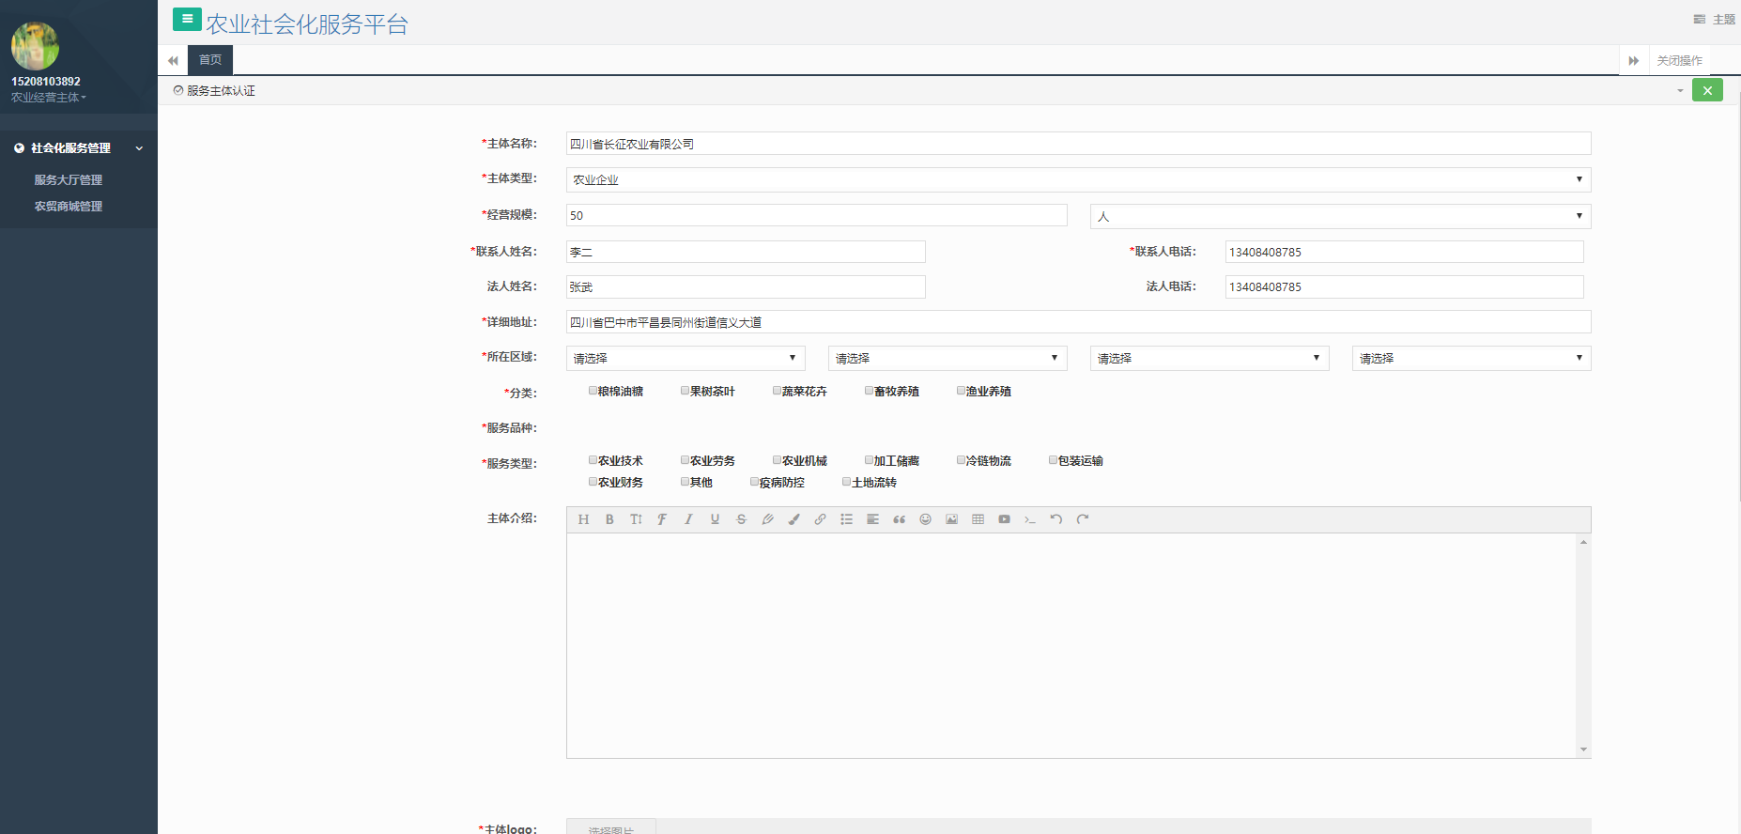Expand the first 所在区域 请选择 dropdown

[x=685, y=358]
